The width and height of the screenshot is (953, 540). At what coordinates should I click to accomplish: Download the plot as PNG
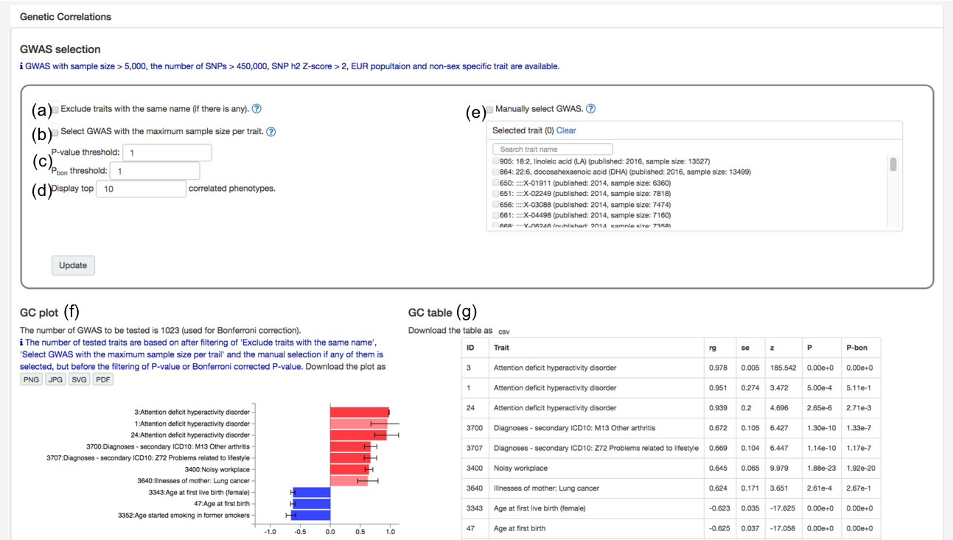(x=31, y=379)
